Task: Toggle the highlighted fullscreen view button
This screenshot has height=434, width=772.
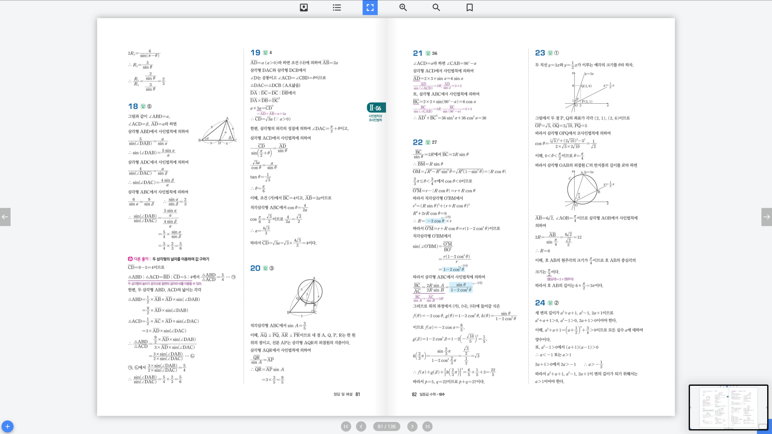Action: [370, 7]
